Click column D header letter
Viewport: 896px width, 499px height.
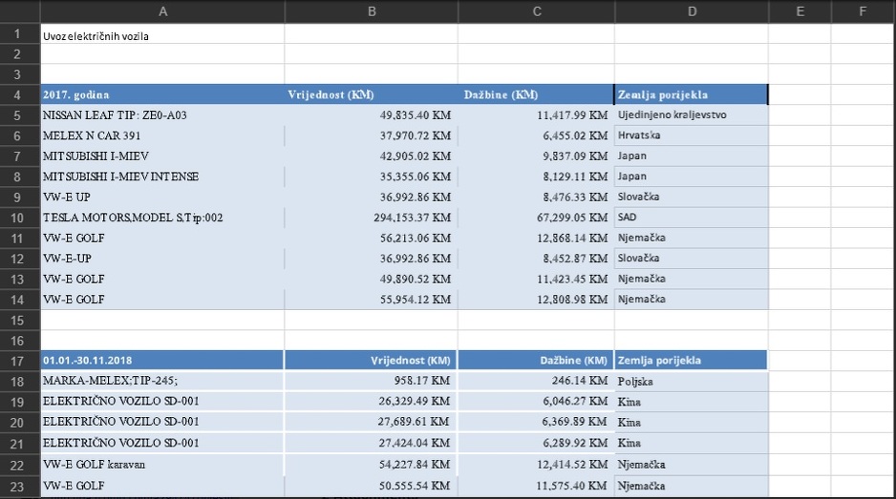click(692, 11)
